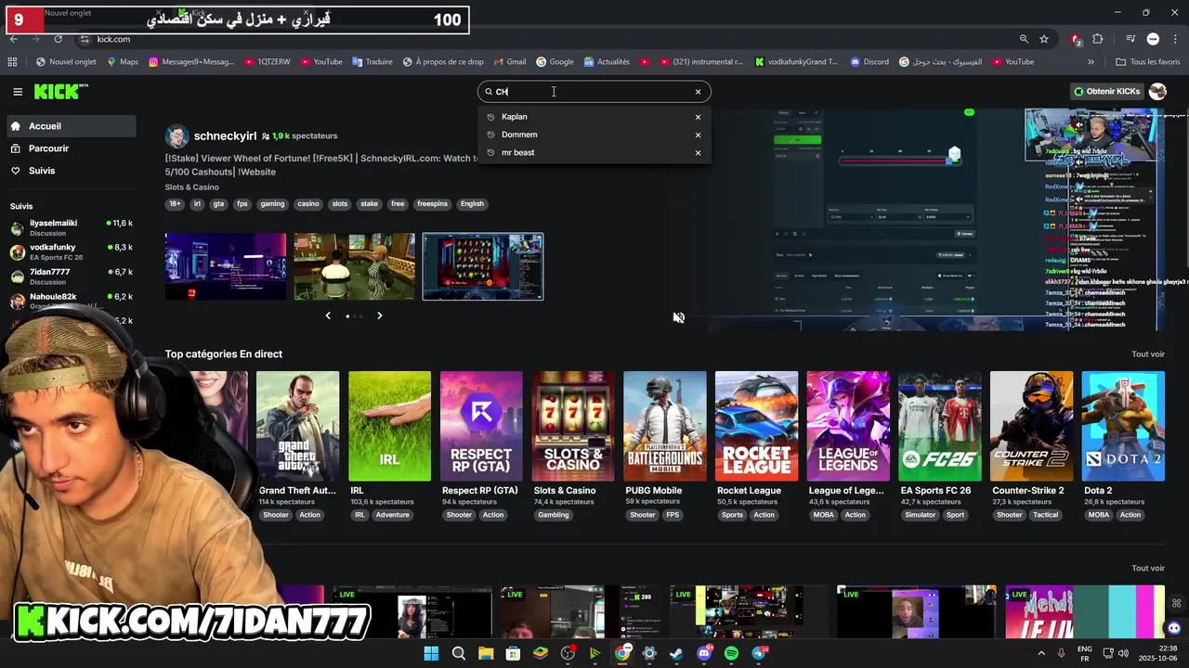This screenshot has height=668, width=1189.
Task: Select the highlighted slots stream thumbnail
Action: [x=483, y=266]
